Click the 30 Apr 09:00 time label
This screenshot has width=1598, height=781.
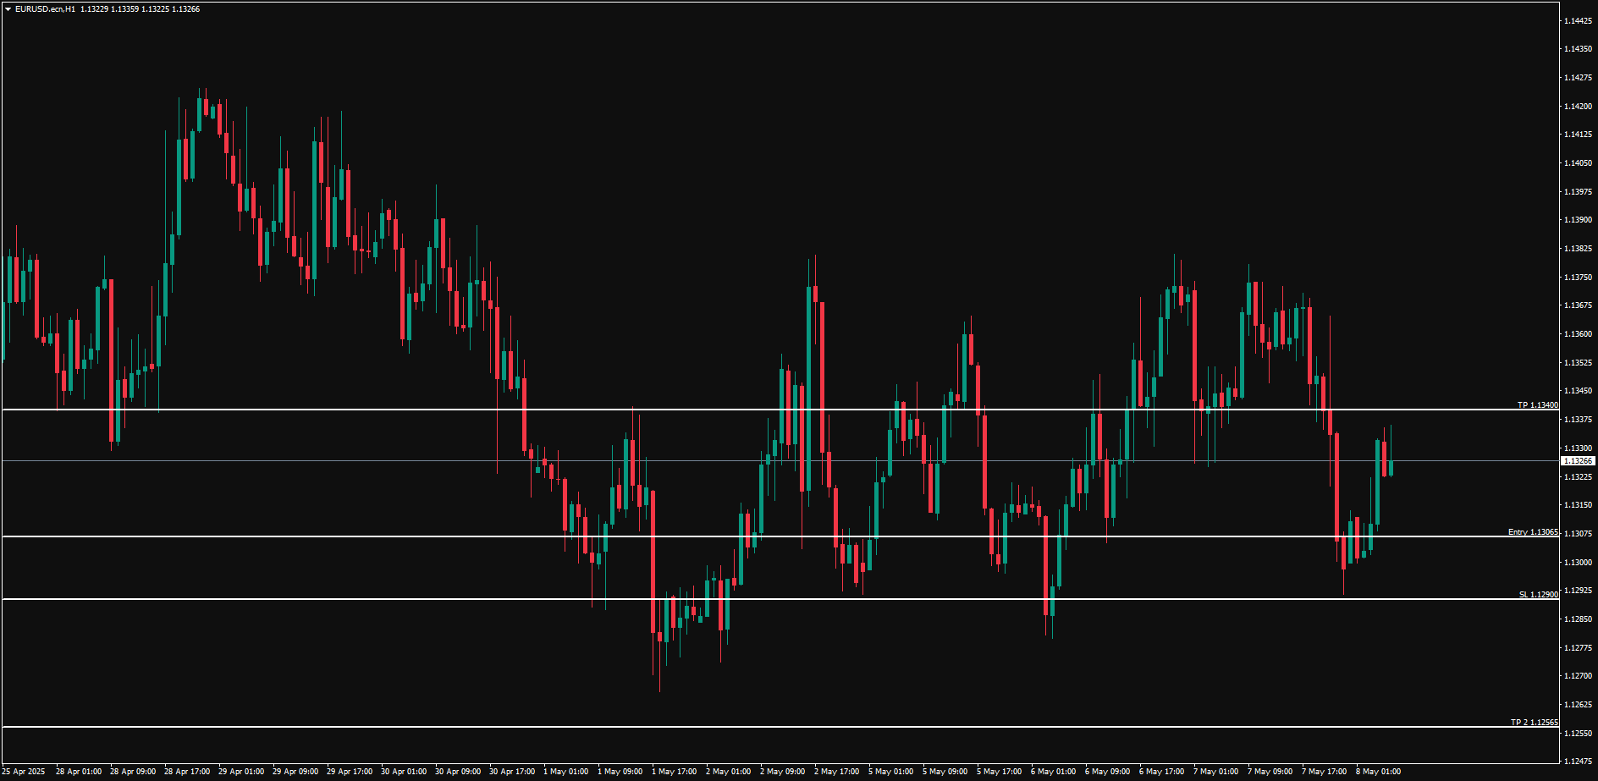click(x=458, y=772)
